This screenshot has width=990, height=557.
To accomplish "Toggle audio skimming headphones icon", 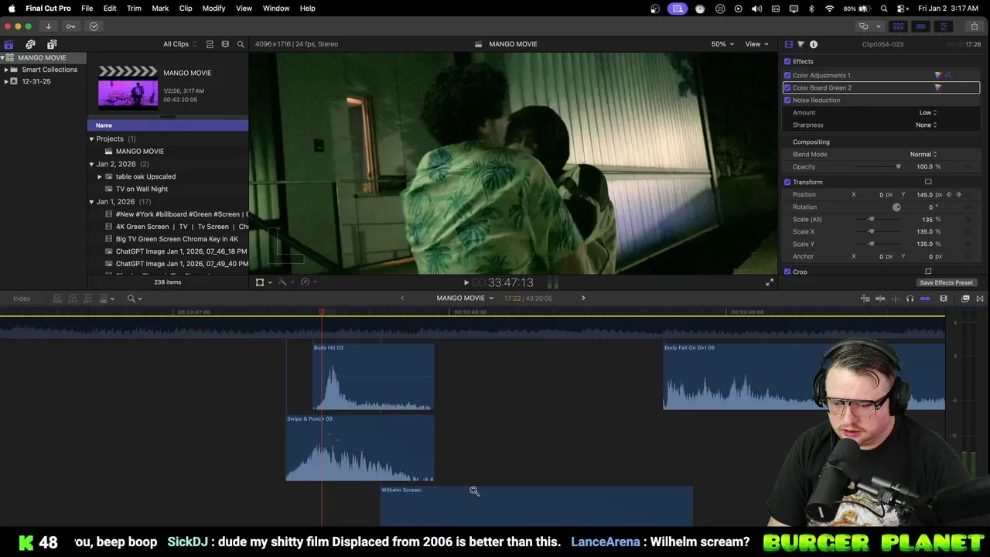I will 910,299.
